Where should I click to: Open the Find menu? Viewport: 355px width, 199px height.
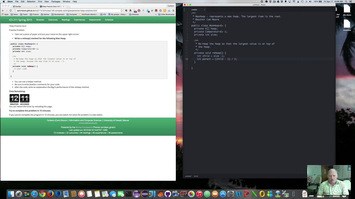pyautogui.click(x=40, y=2)
